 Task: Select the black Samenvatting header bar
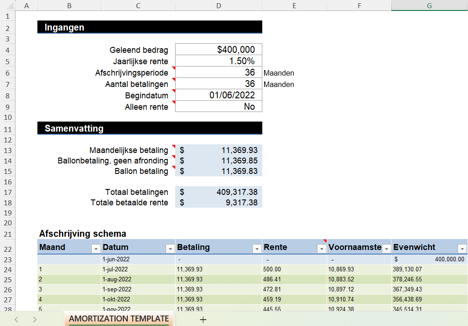pyautogui.click(x=150, y=128)
